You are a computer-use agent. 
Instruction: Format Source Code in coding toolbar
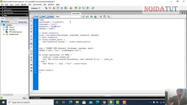(x=31, y=71)
